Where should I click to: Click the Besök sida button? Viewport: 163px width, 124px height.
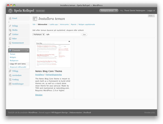coord(40,11)
